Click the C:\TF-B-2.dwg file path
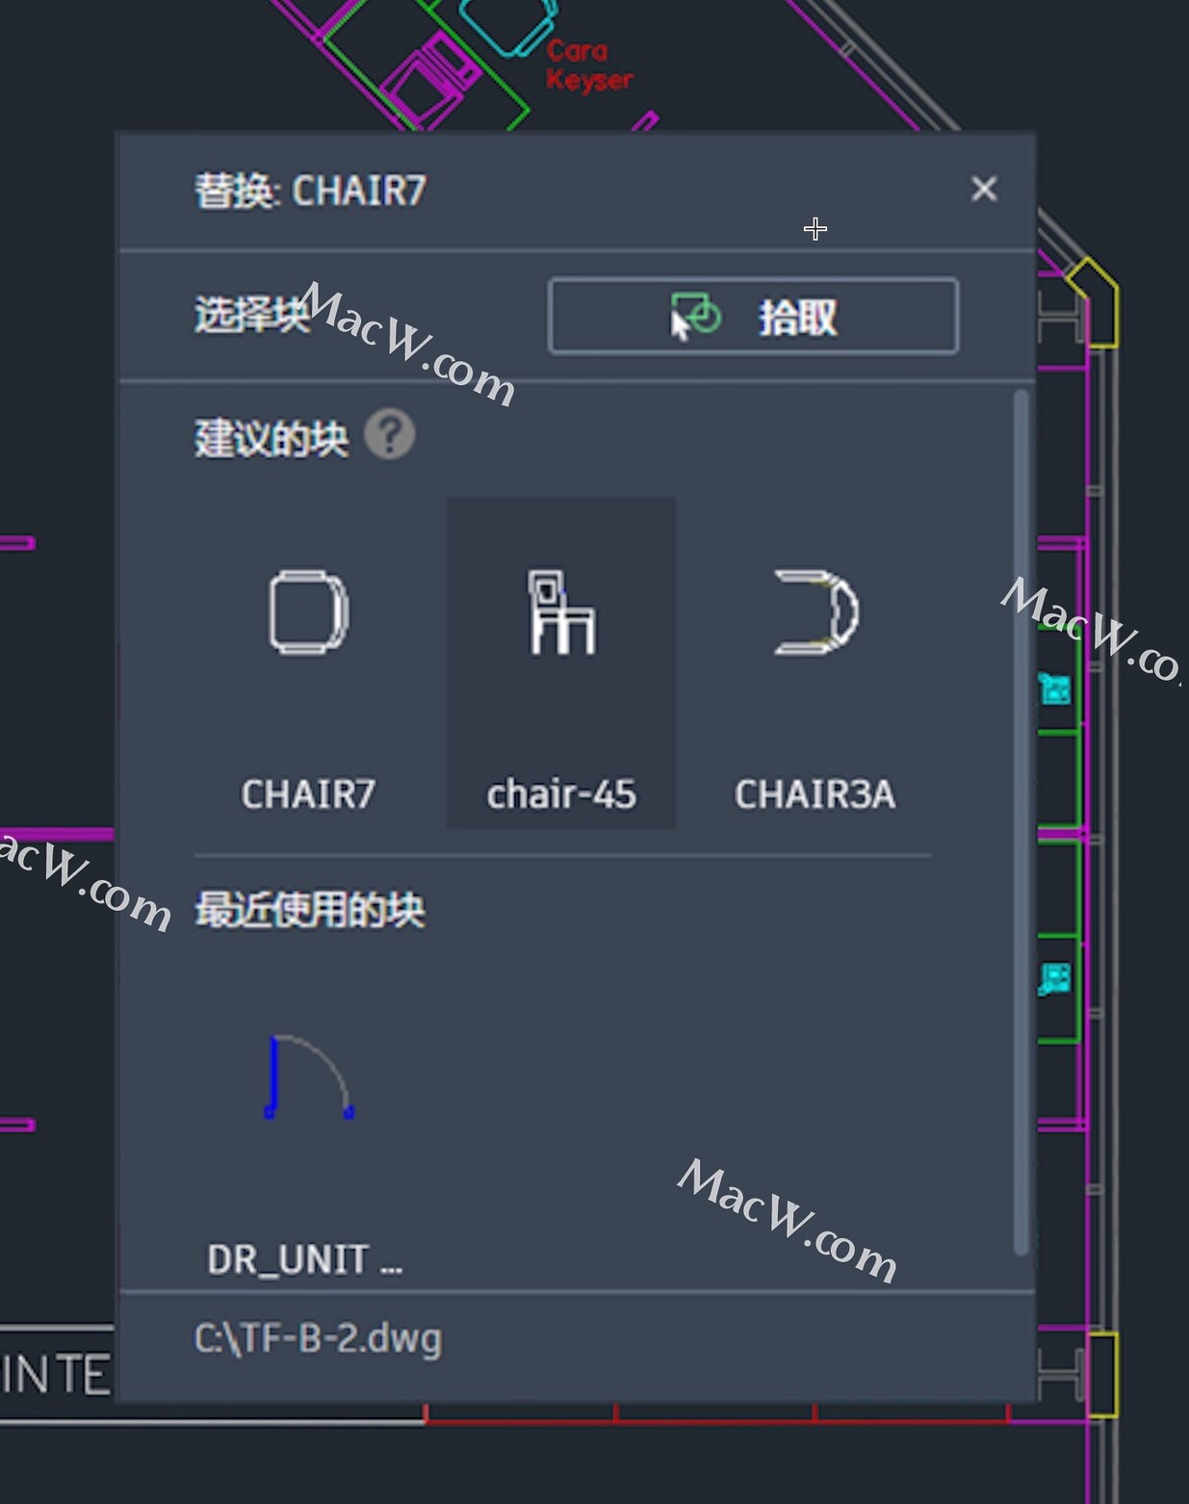The width and height of the screenshot is (1189, 1504). tap(318, 1338)
